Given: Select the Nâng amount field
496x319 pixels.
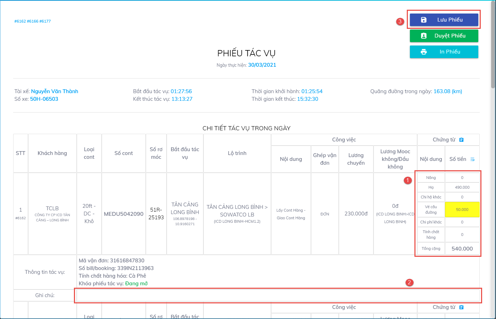Looking at the screenshot, I should (462, 178).
